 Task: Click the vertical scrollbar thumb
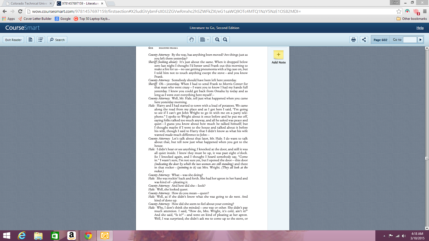(x=427, y=158)
